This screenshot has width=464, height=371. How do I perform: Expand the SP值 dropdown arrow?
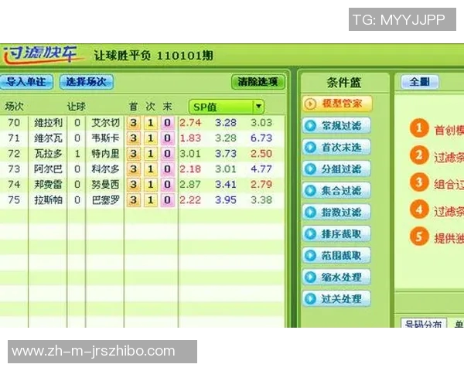click(258, 106)
